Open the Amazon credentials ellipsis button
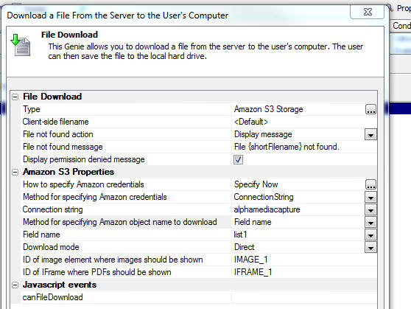Screen dimensions: 411x309 (x=370, y=184)
